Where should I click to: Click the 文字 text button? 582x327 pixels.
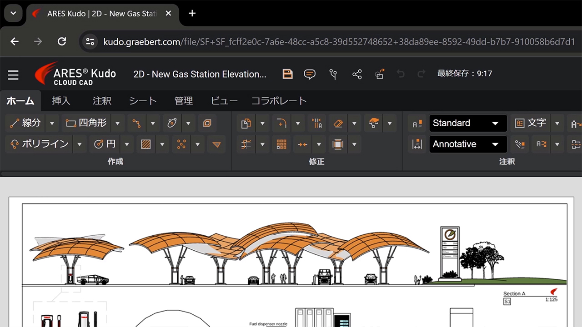coord(531,123)
